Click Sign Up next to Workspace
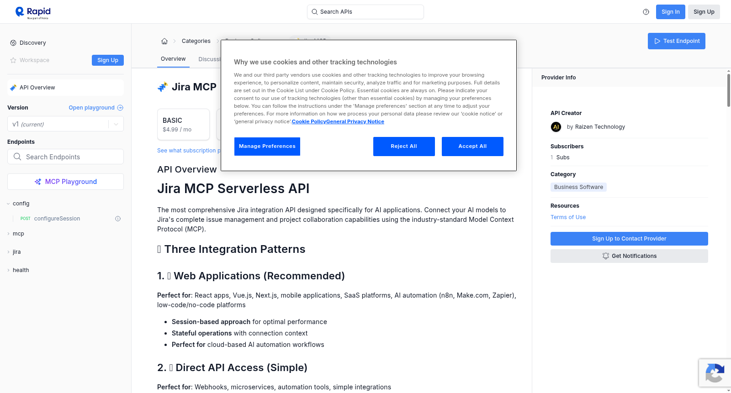The image size is (731, 393). click(108, 60)
